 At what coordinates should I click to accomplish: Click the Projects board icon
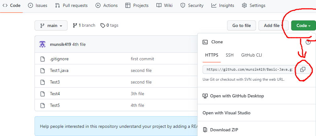point(128,5)
